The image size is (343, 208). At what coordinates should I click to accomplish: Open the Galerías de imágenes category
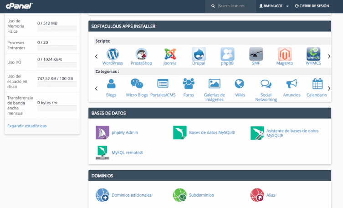click(x=215, y=83)
